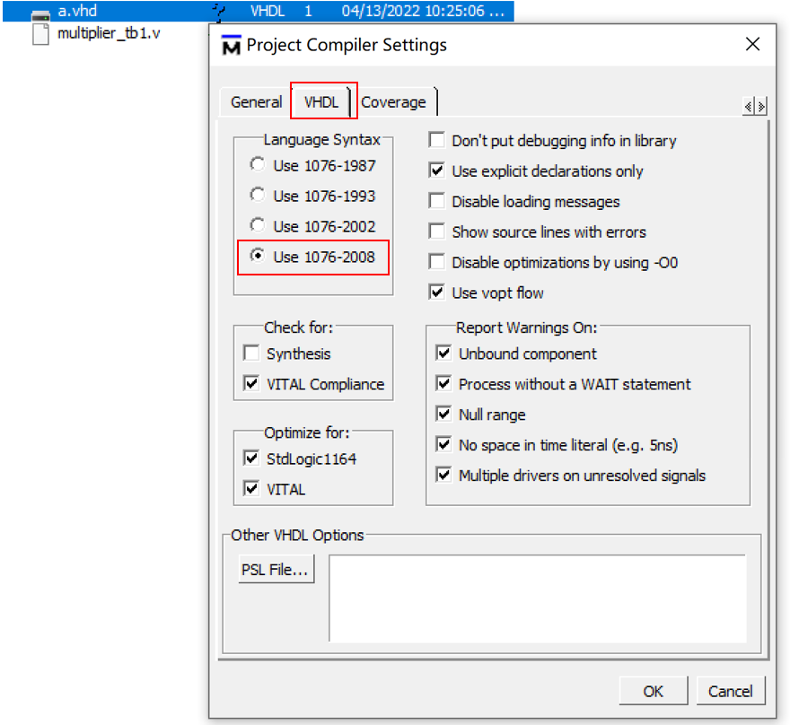Image resolution: width=790 pixels, height=725 pixels.
Task: Dismiss the dialog with Cancel
Action: pyautogui.click(x=731, y=691)
